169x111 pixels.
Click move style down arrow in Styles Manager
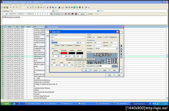121,51
